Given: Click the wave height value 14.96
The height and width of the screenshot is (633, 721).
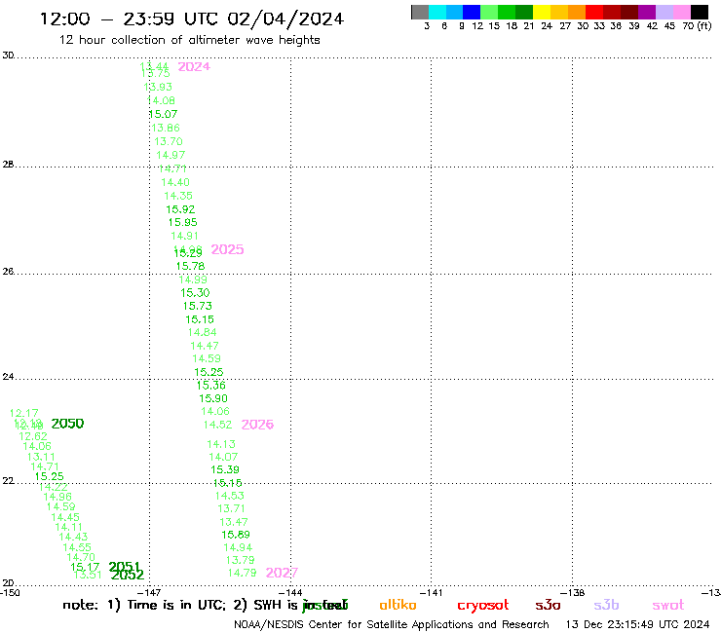Looking at the screenshot, I should [x=57, y=497].
